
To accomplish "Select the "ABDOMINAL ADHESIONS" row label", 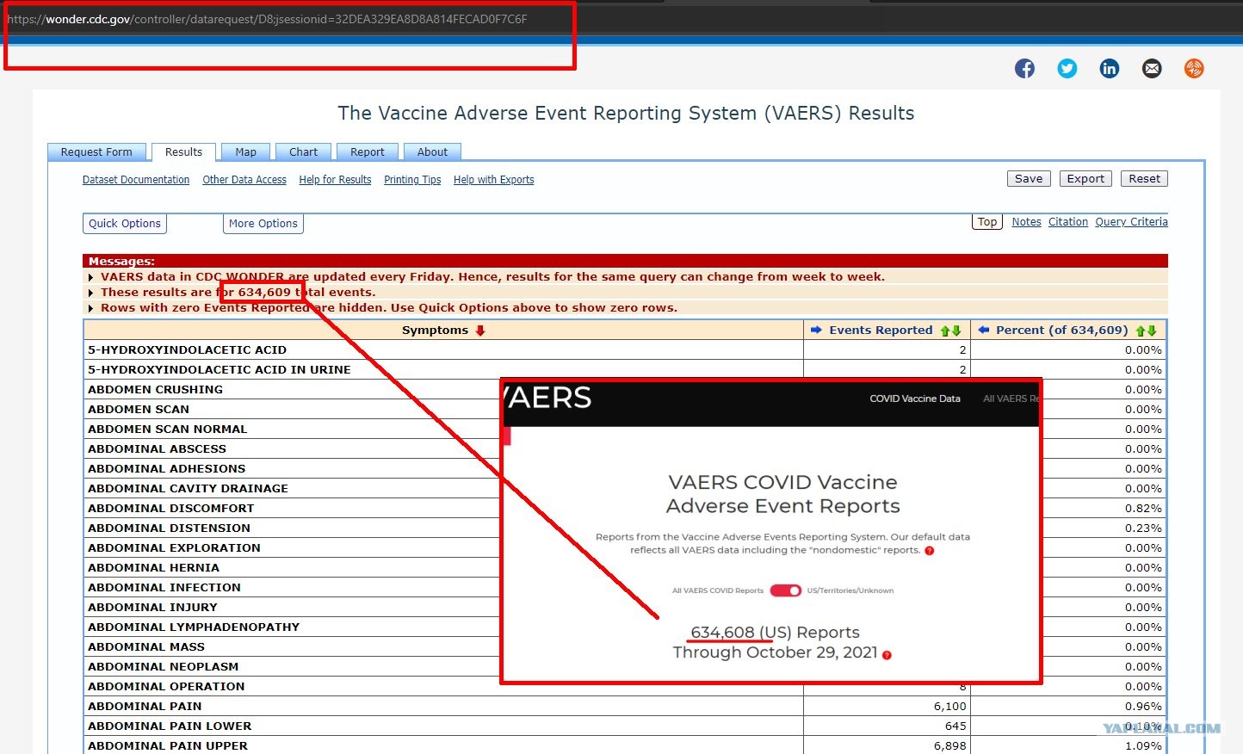I will [x=166, y=469].
